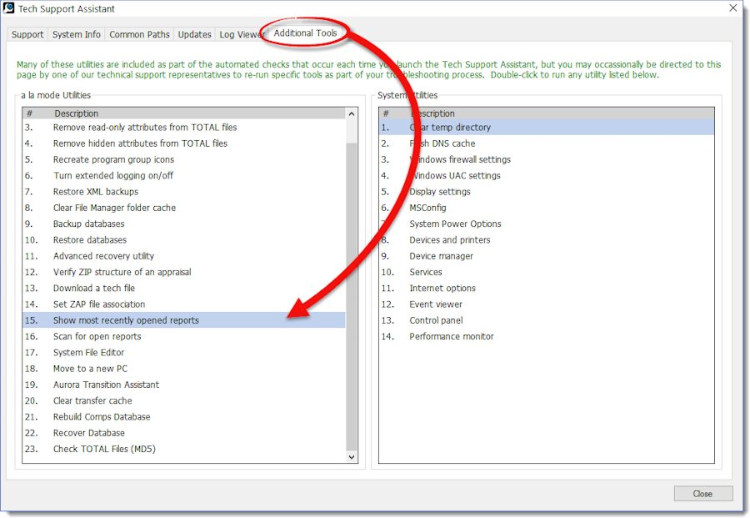Image resolution: width=750 pixels, height=518 pixels.
Task: Select "Remove hidden attributes from TOTAL files"
Action: pyautogui.click(x=183, y=143)
